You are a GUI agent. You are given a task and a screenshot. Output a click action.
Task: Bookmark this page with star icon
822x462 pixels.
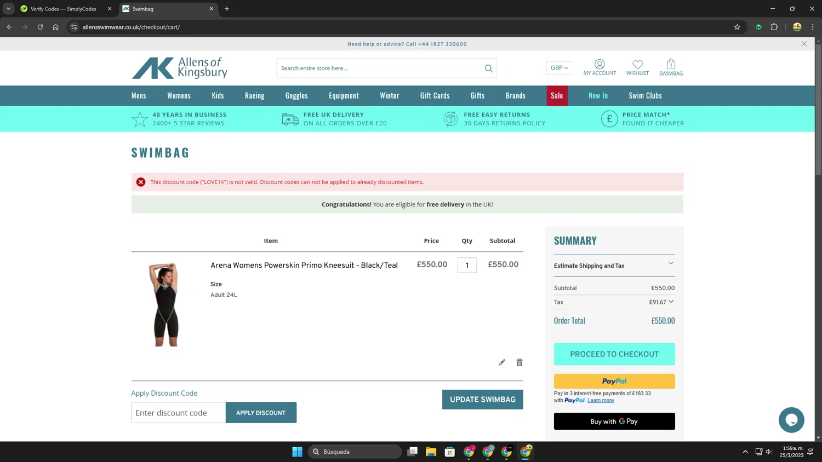737,27
